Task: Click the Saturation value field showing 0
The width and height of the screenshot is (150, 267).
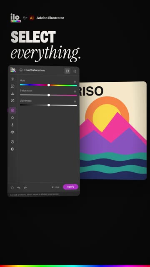Action: click(75, 92)
